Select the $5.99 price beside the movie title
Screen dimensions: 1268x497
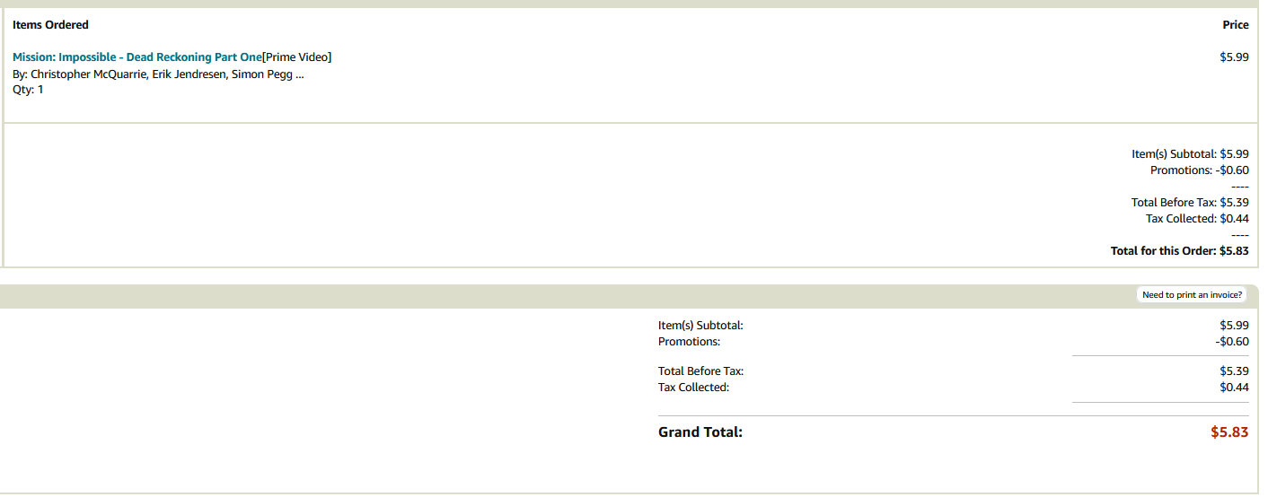tap(1234, 57)
